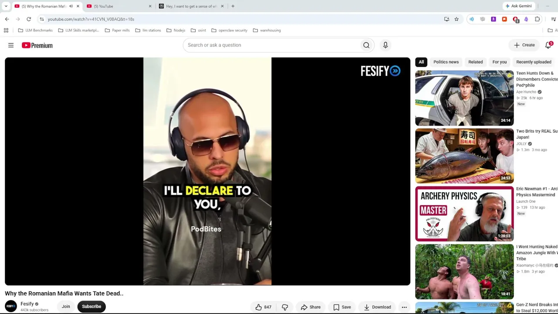
Task: Like the video with thumbs up
Action: click(x=263, y=307)
